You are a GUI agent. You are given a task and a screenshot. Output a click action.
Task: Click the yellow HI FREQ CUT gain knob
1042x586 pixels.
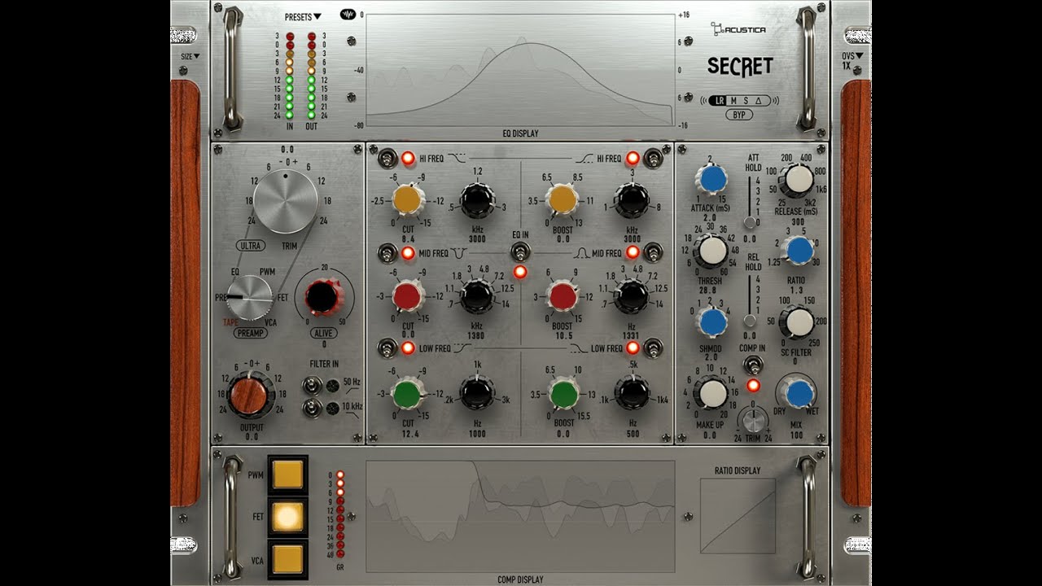coord(406,199)
